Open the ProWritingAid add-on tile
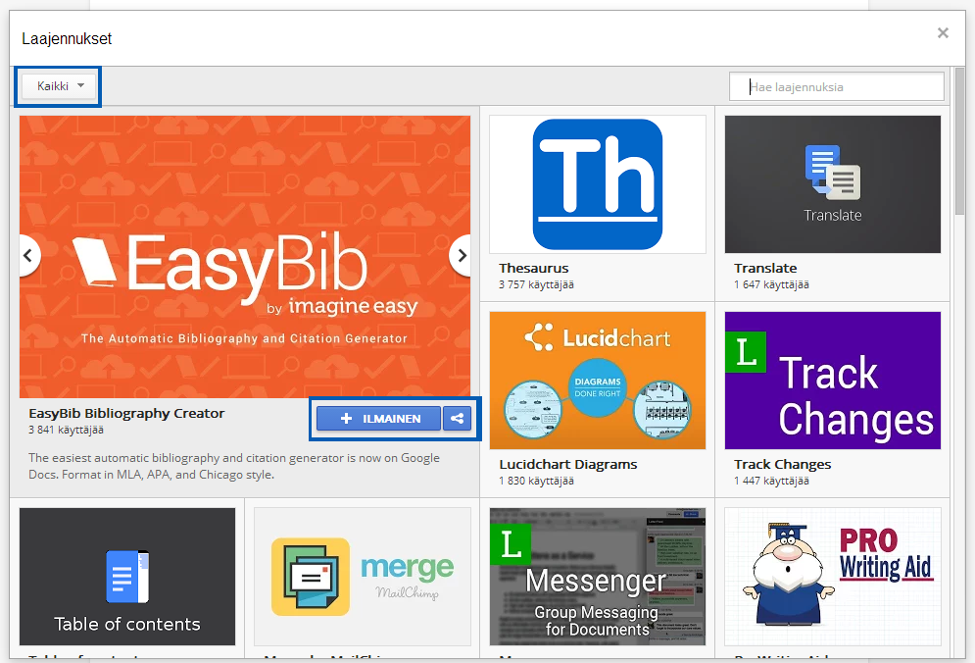 point(832,577)
